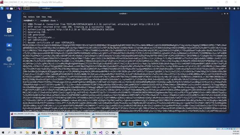Open the file manager launcher in the Kali panel
This screenshot has height=135, width=240.
coord(11,8)
